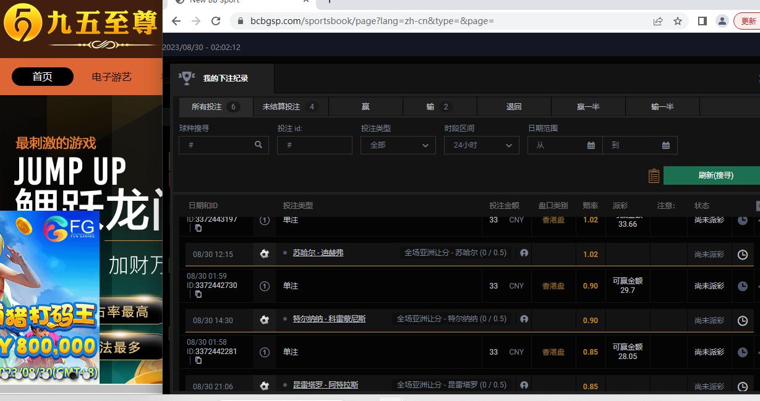
Task: Expand the 投注类型 全部 dropdown
Action: [398, 145]
